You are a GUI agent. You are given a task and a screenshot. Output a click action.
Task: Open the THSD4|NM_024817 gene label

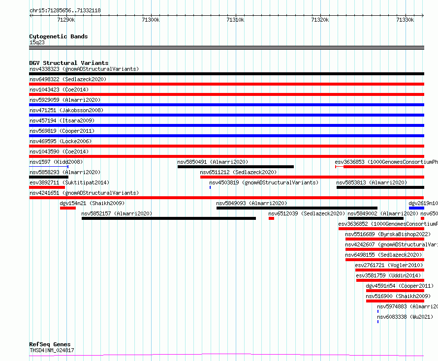pos(52,350)
